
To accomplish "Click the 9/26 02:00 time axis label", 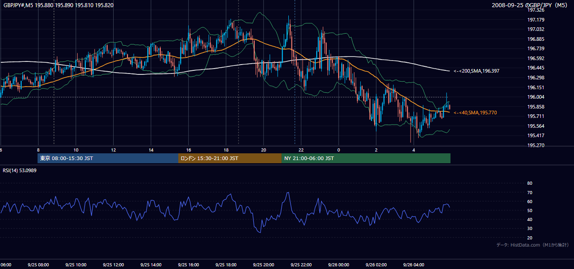I will [x=376, y=265].
